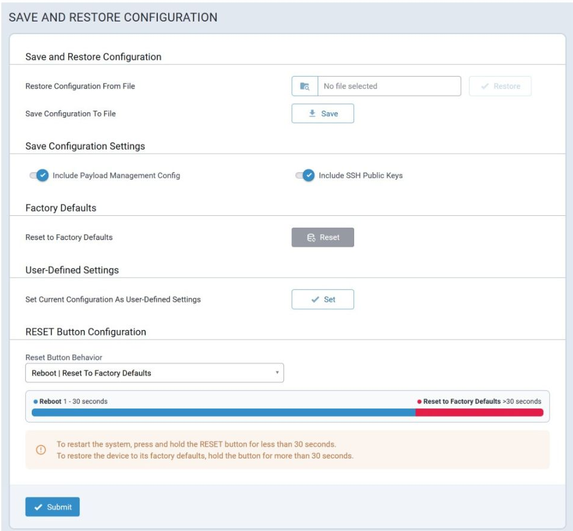
Task: Click the No file selected field
Action: [x=389, y=86]
